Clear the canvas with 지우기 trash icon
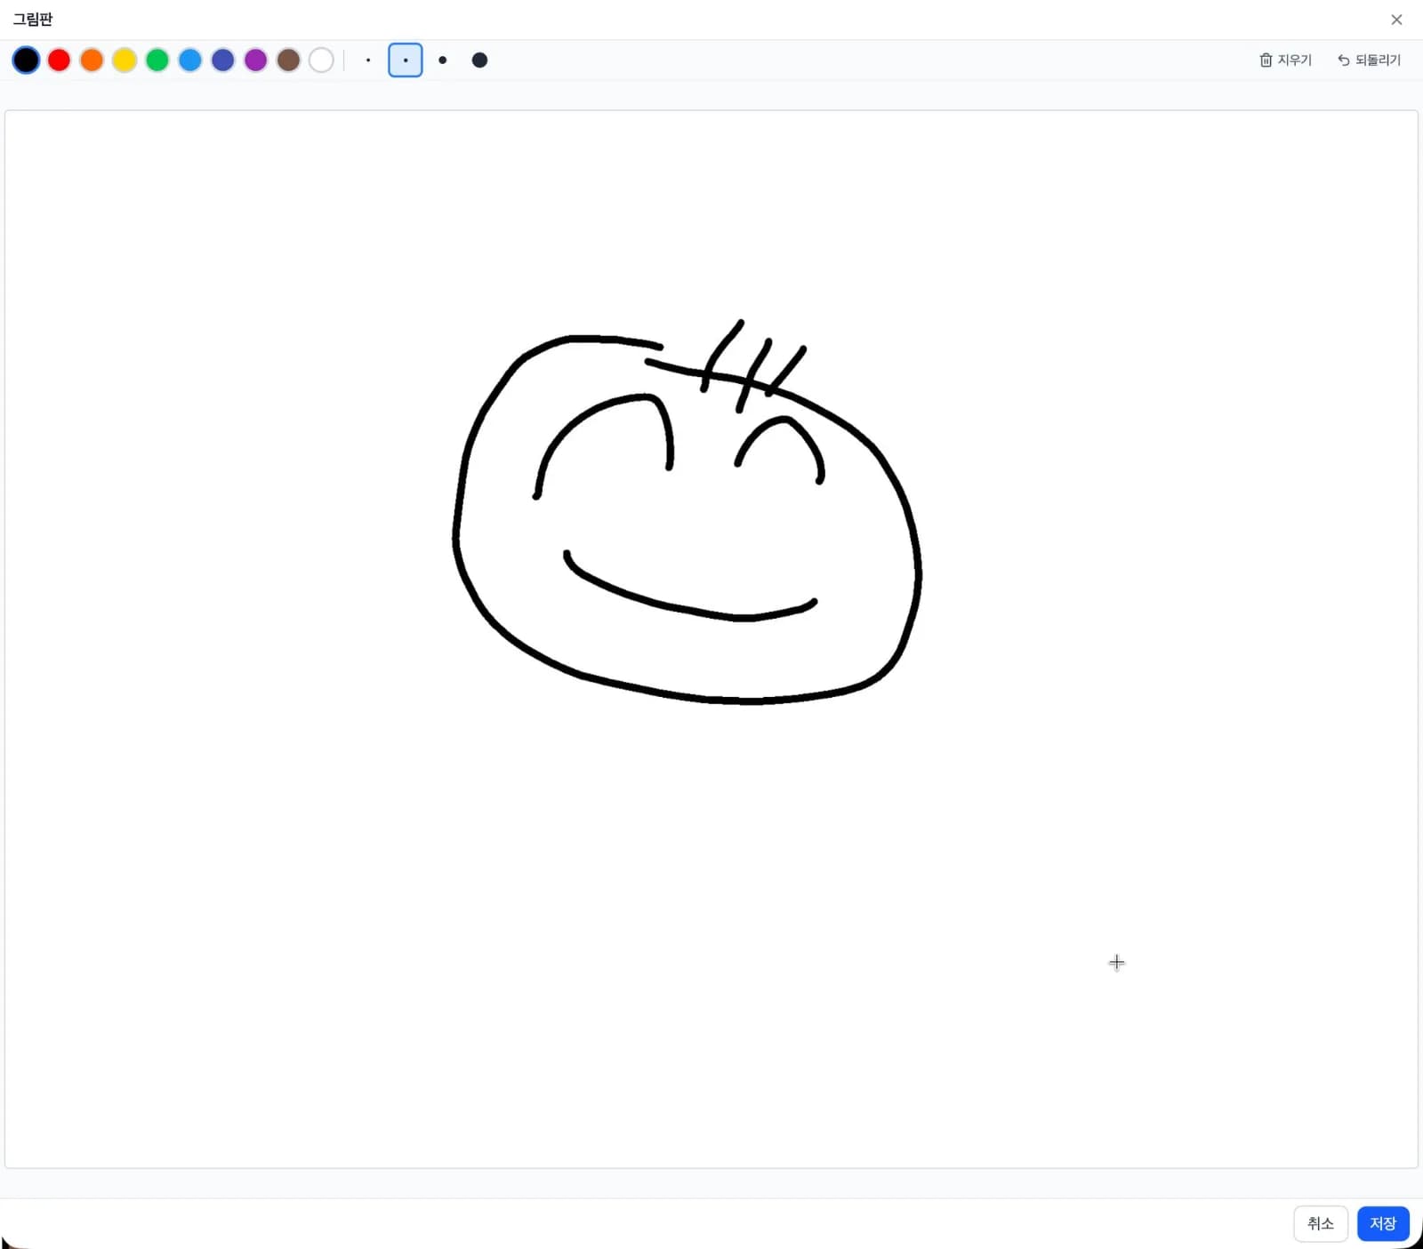The image size is (1423, 1249). coord(1285,60)
